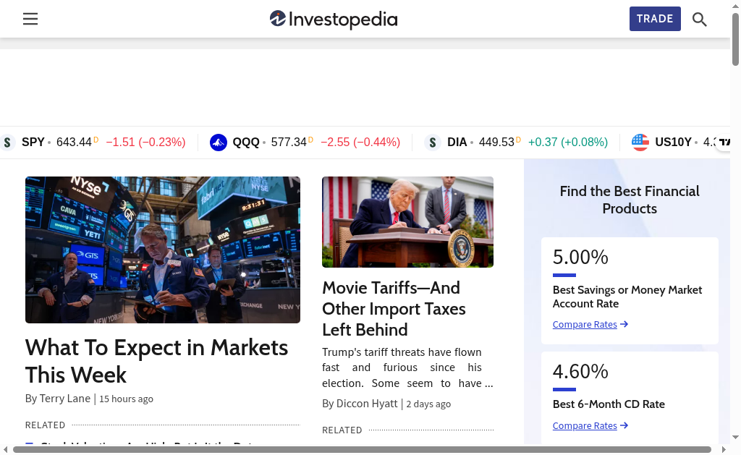741x455 pixels.
Task: Click arrow icon beside CD Compare Rates
Action: tap(624, 425)
